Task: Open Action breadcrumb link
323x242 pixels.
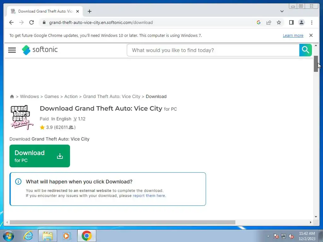Action: (71, 96)
